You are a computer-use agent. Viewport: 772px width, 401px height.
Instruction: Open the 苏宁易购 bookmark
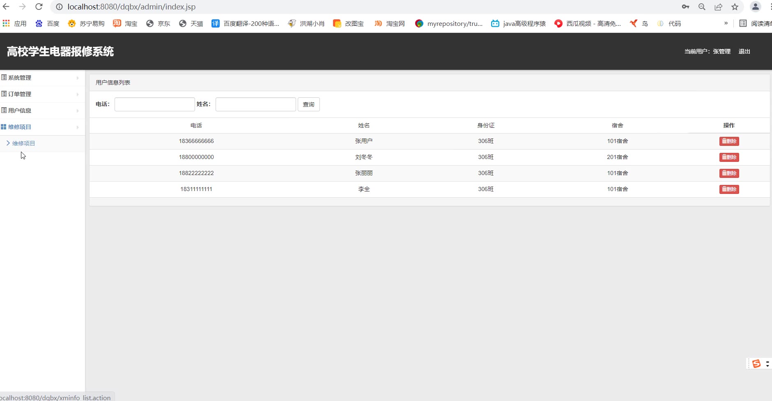pos(86,23)
